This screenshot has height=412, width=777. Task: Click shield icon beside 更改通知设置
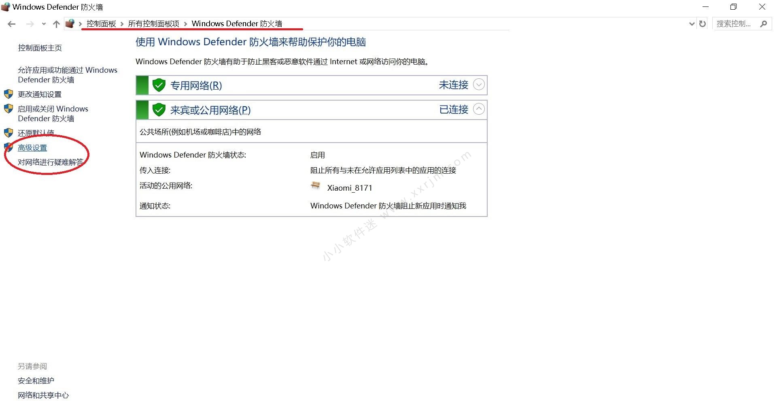(8, 94)
